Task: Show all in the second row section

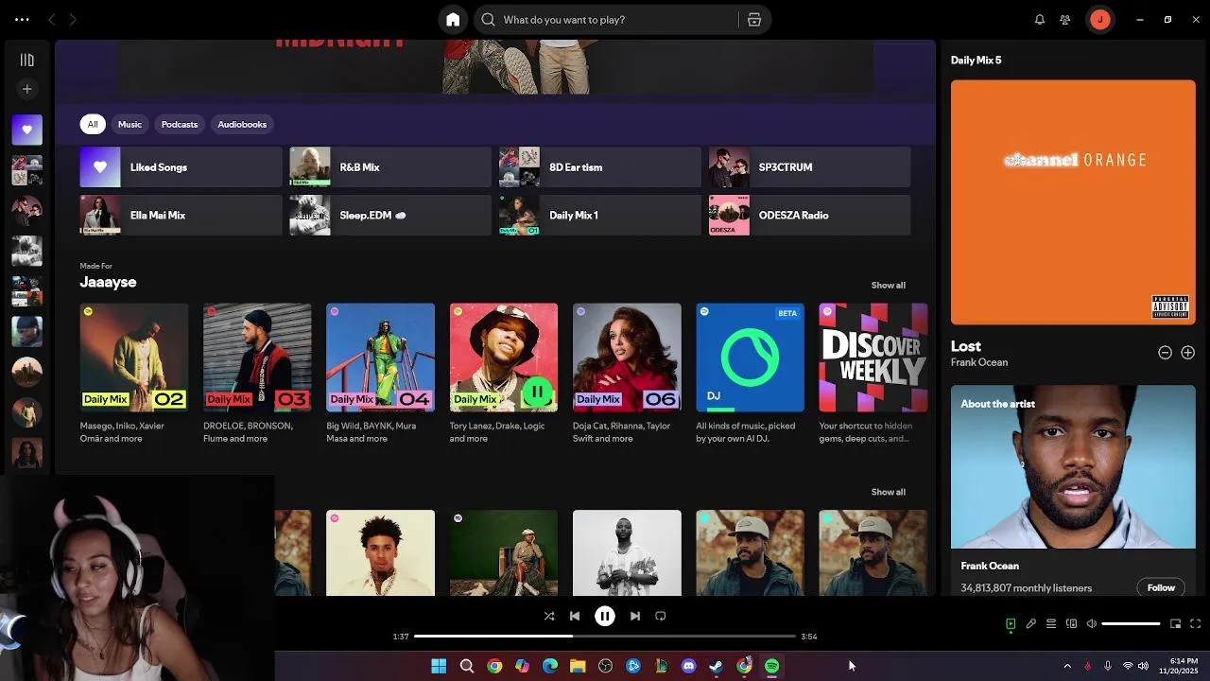Action: (888, 493)
